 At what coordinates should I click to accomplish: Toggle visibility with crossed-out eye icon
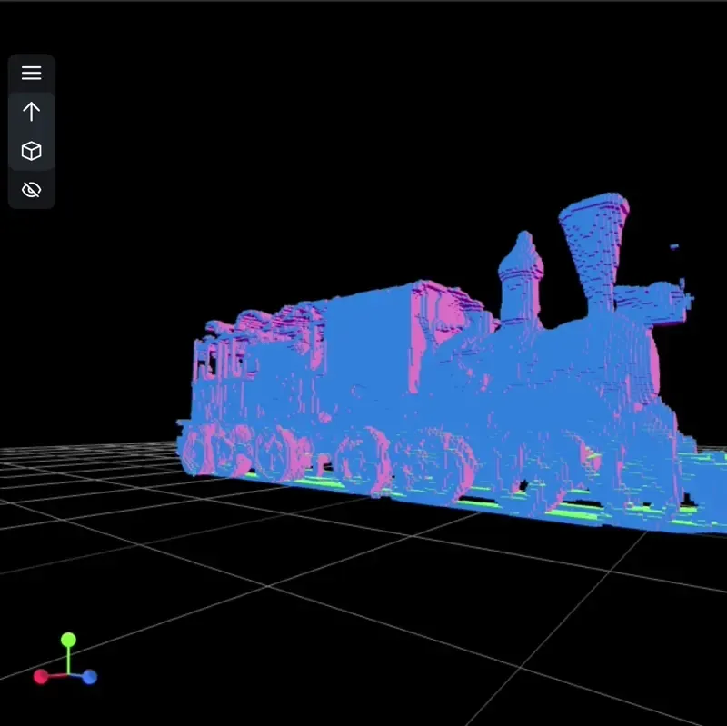[32, 190]
